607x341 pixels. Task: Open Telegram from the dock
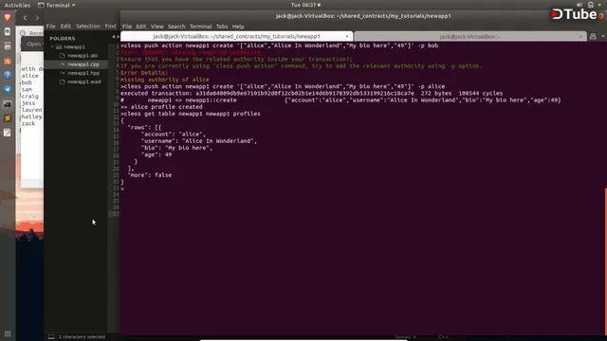(8, 89)
